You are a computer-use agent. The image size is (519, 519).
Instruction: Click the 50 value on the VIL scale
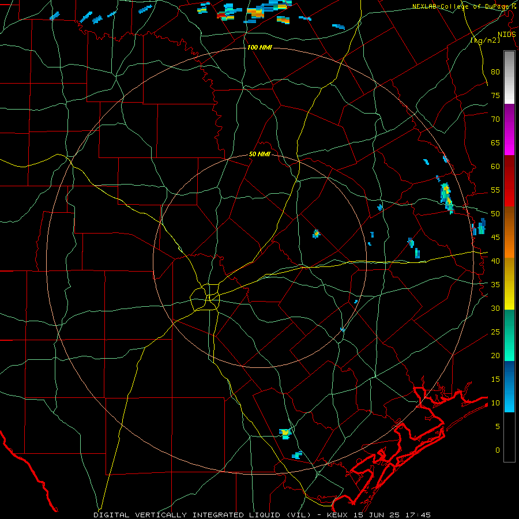pyautogui.click(x=495, y=213)
